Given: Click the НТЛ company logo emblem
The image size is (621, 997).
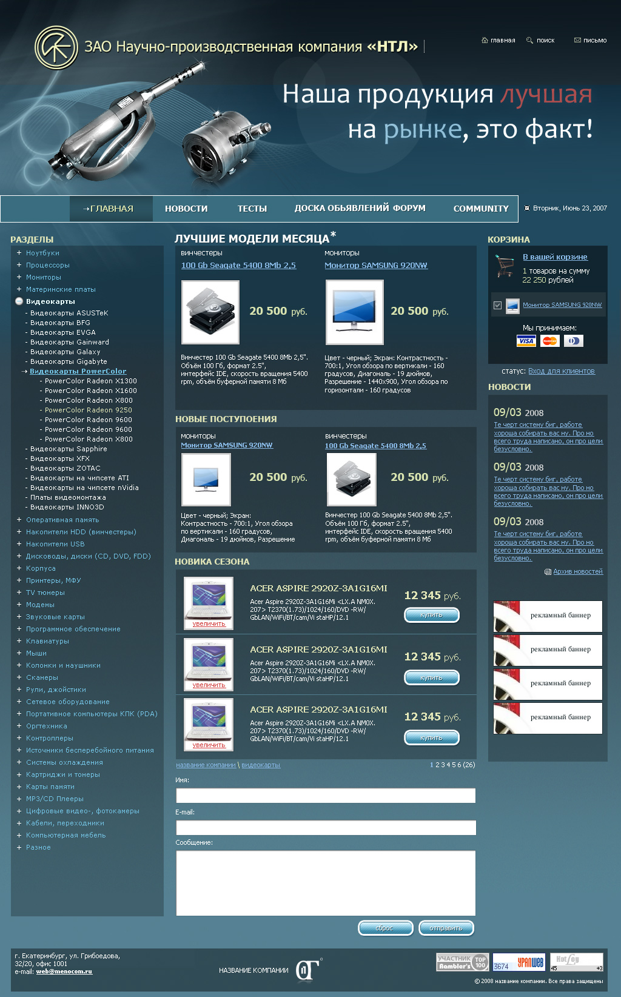Looking at the screenshot, I should [56, 47].
